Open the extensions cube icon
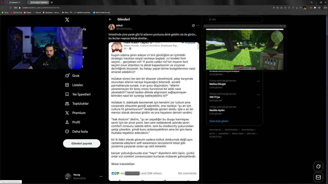The height and width of the screenshot is (184, 328). click(x=319, y=8)
